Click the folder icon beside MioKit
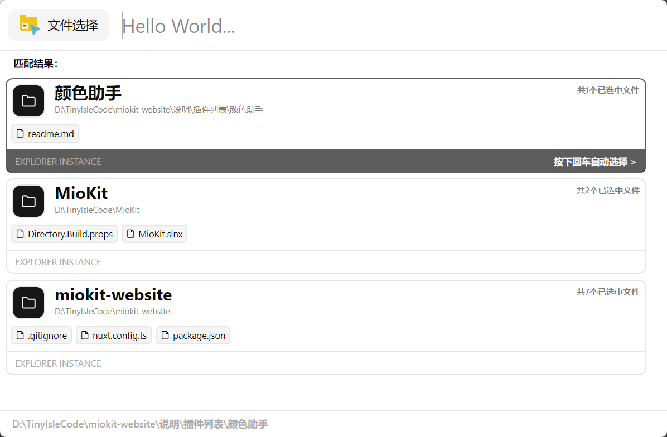Screen dimensions: 667x437 28,201
